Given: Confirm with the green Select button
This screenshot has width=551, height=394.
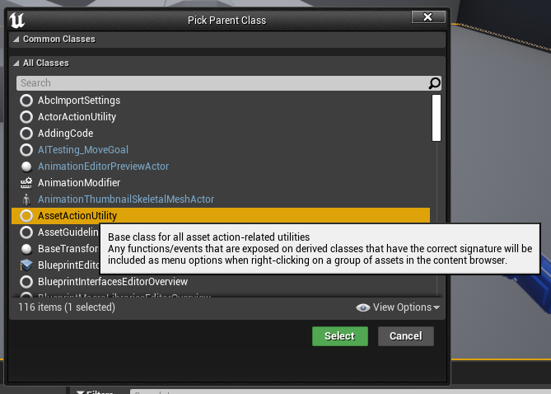Looking at the screenshot, I should click(x=340, y=336).
